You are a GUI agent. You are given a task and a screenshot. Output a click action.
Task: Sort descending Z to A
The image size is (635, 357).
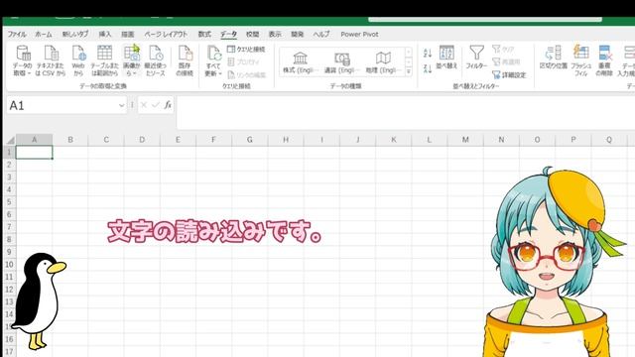click(x=428, y=68)
